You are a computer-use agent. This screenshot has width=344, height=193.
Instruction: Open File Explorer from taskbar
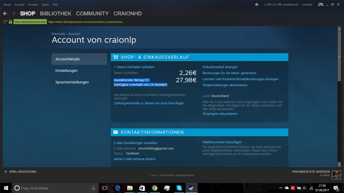point(130,188)
